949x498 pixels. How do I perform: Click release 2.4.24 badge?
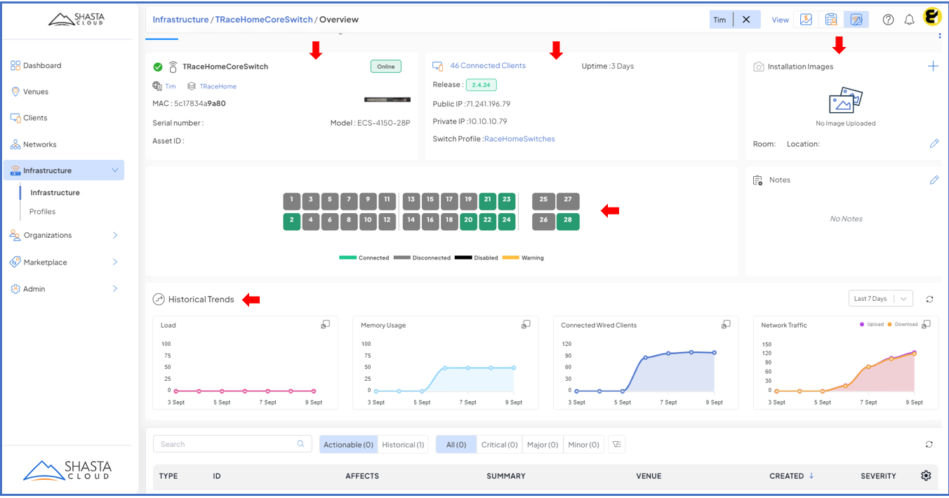[482, 85]
